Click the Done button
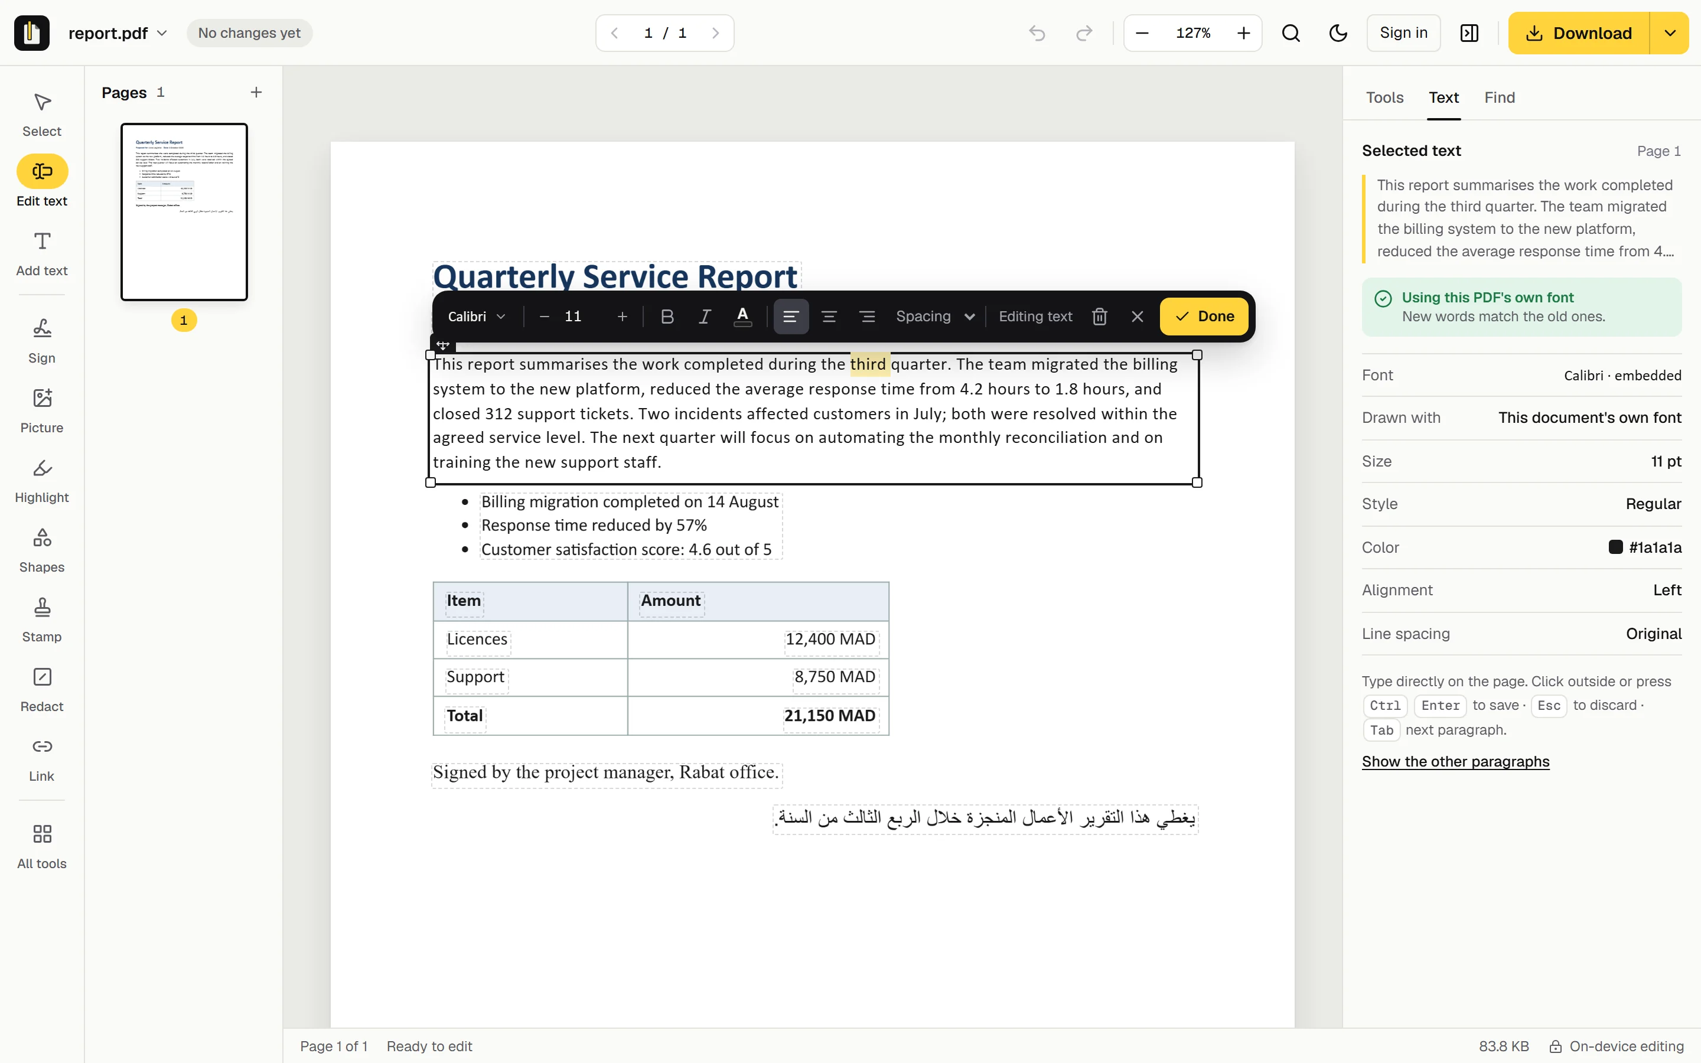The width and height of the screenshot is (1701, 1063). point(1204,317)
